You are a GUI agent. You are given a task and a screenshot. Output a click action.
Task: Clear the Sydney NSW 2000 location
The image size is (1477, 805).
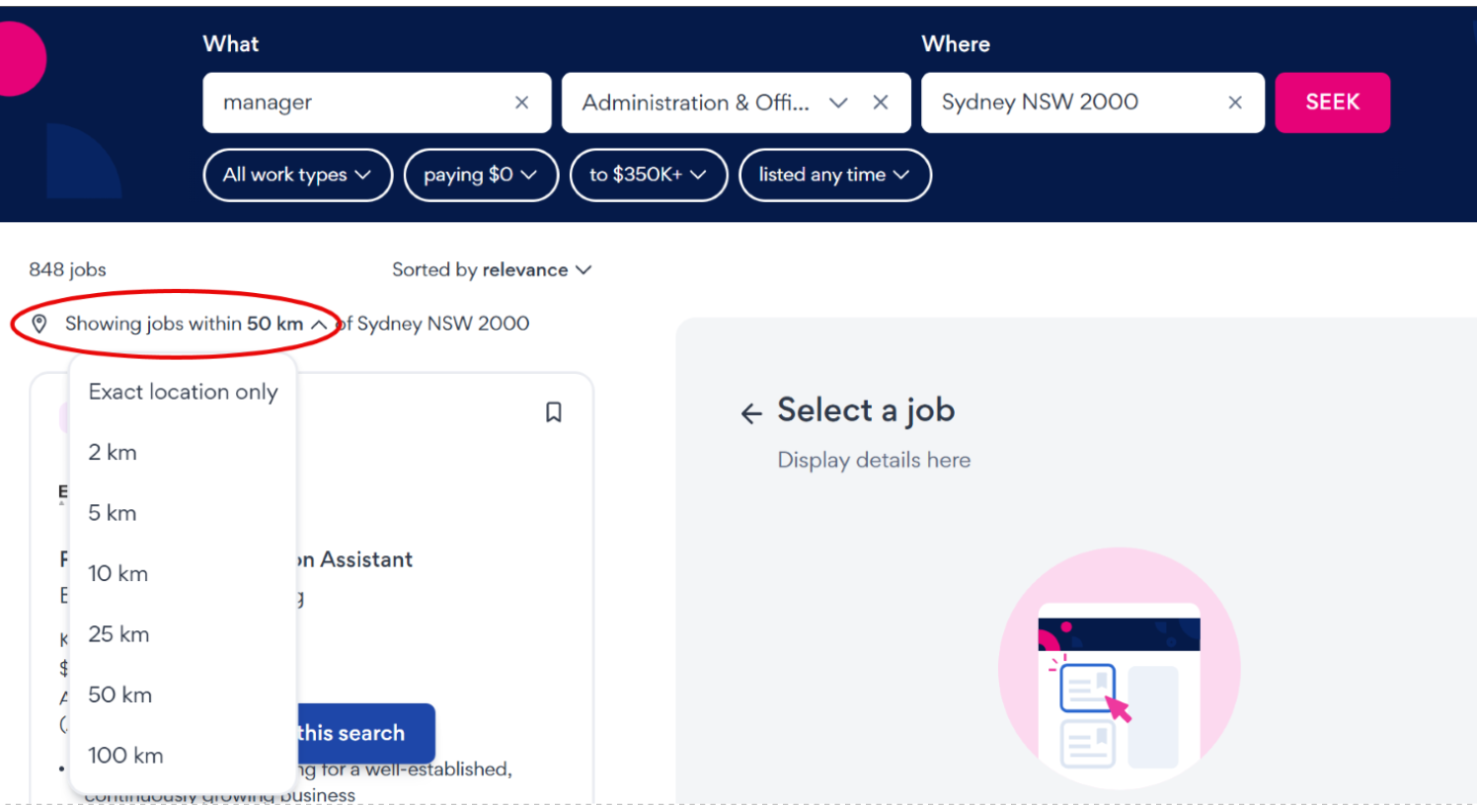tap(1234, 103)
